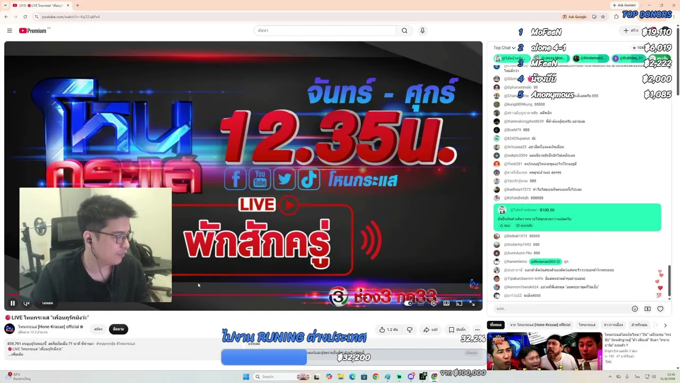Viewport: 680px width, 383px height.
Task: Click Ask Google in address bar
Action: point(575,16)
